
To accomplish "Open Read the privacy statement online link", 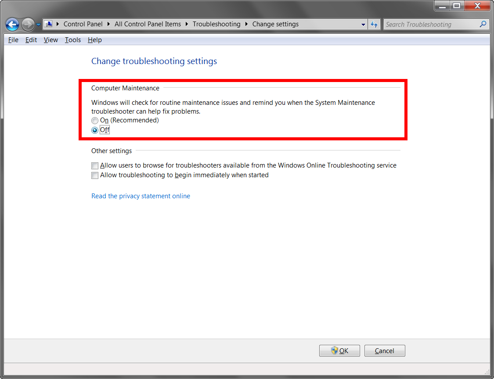I will 141,196.
